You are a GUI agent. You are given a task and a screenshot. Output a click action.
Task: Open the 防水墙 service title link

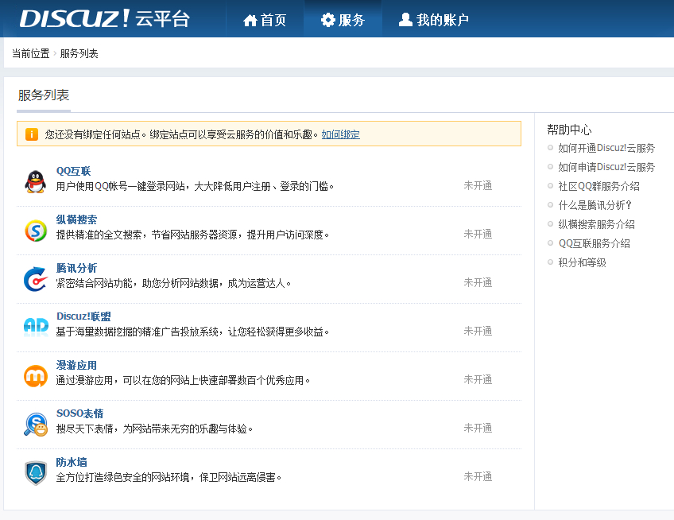coord(72,463)
